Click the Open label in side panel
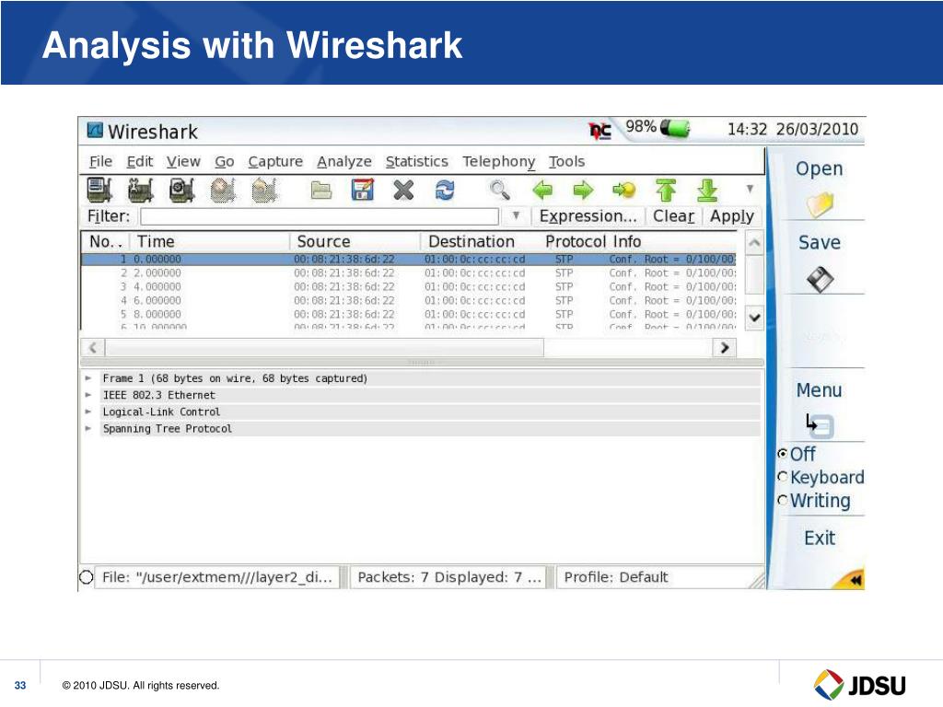Screen dimensions: 943x707 (819, 168)
